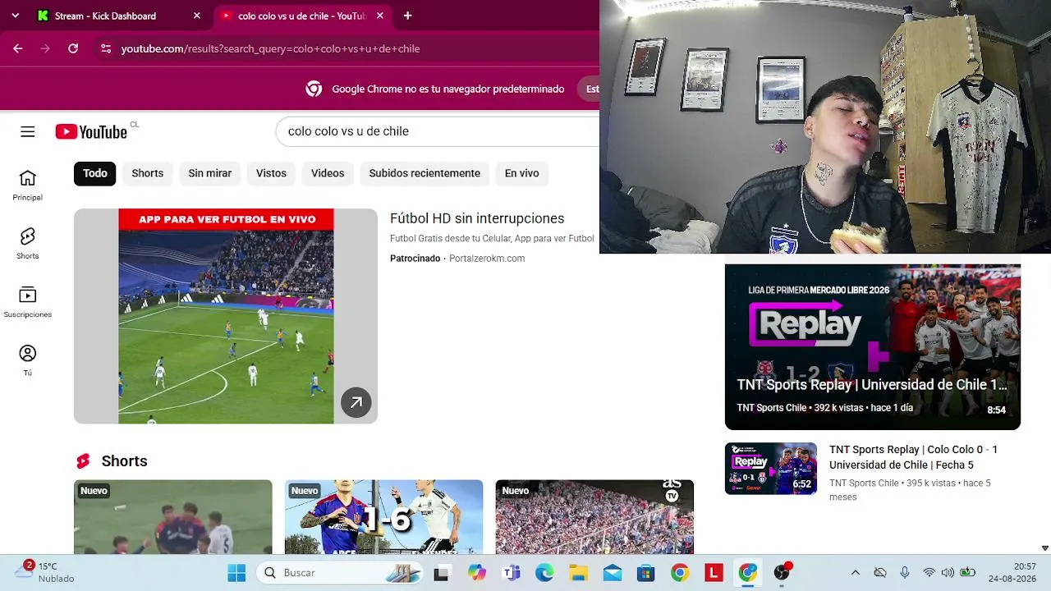This screenshot has width=1051, height=591.
Task: Open a new browser tab
Action: (407, 16)
